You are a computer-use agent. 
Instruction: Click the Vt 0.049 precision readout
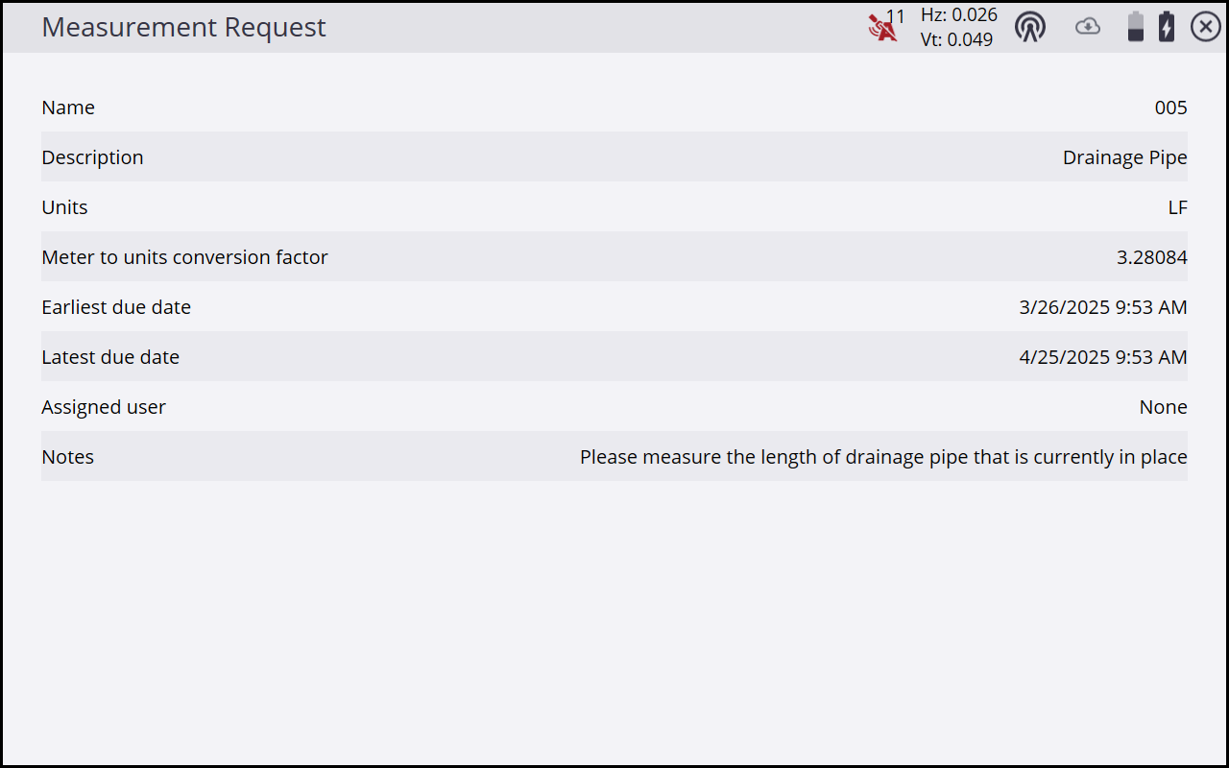point(956,39)
